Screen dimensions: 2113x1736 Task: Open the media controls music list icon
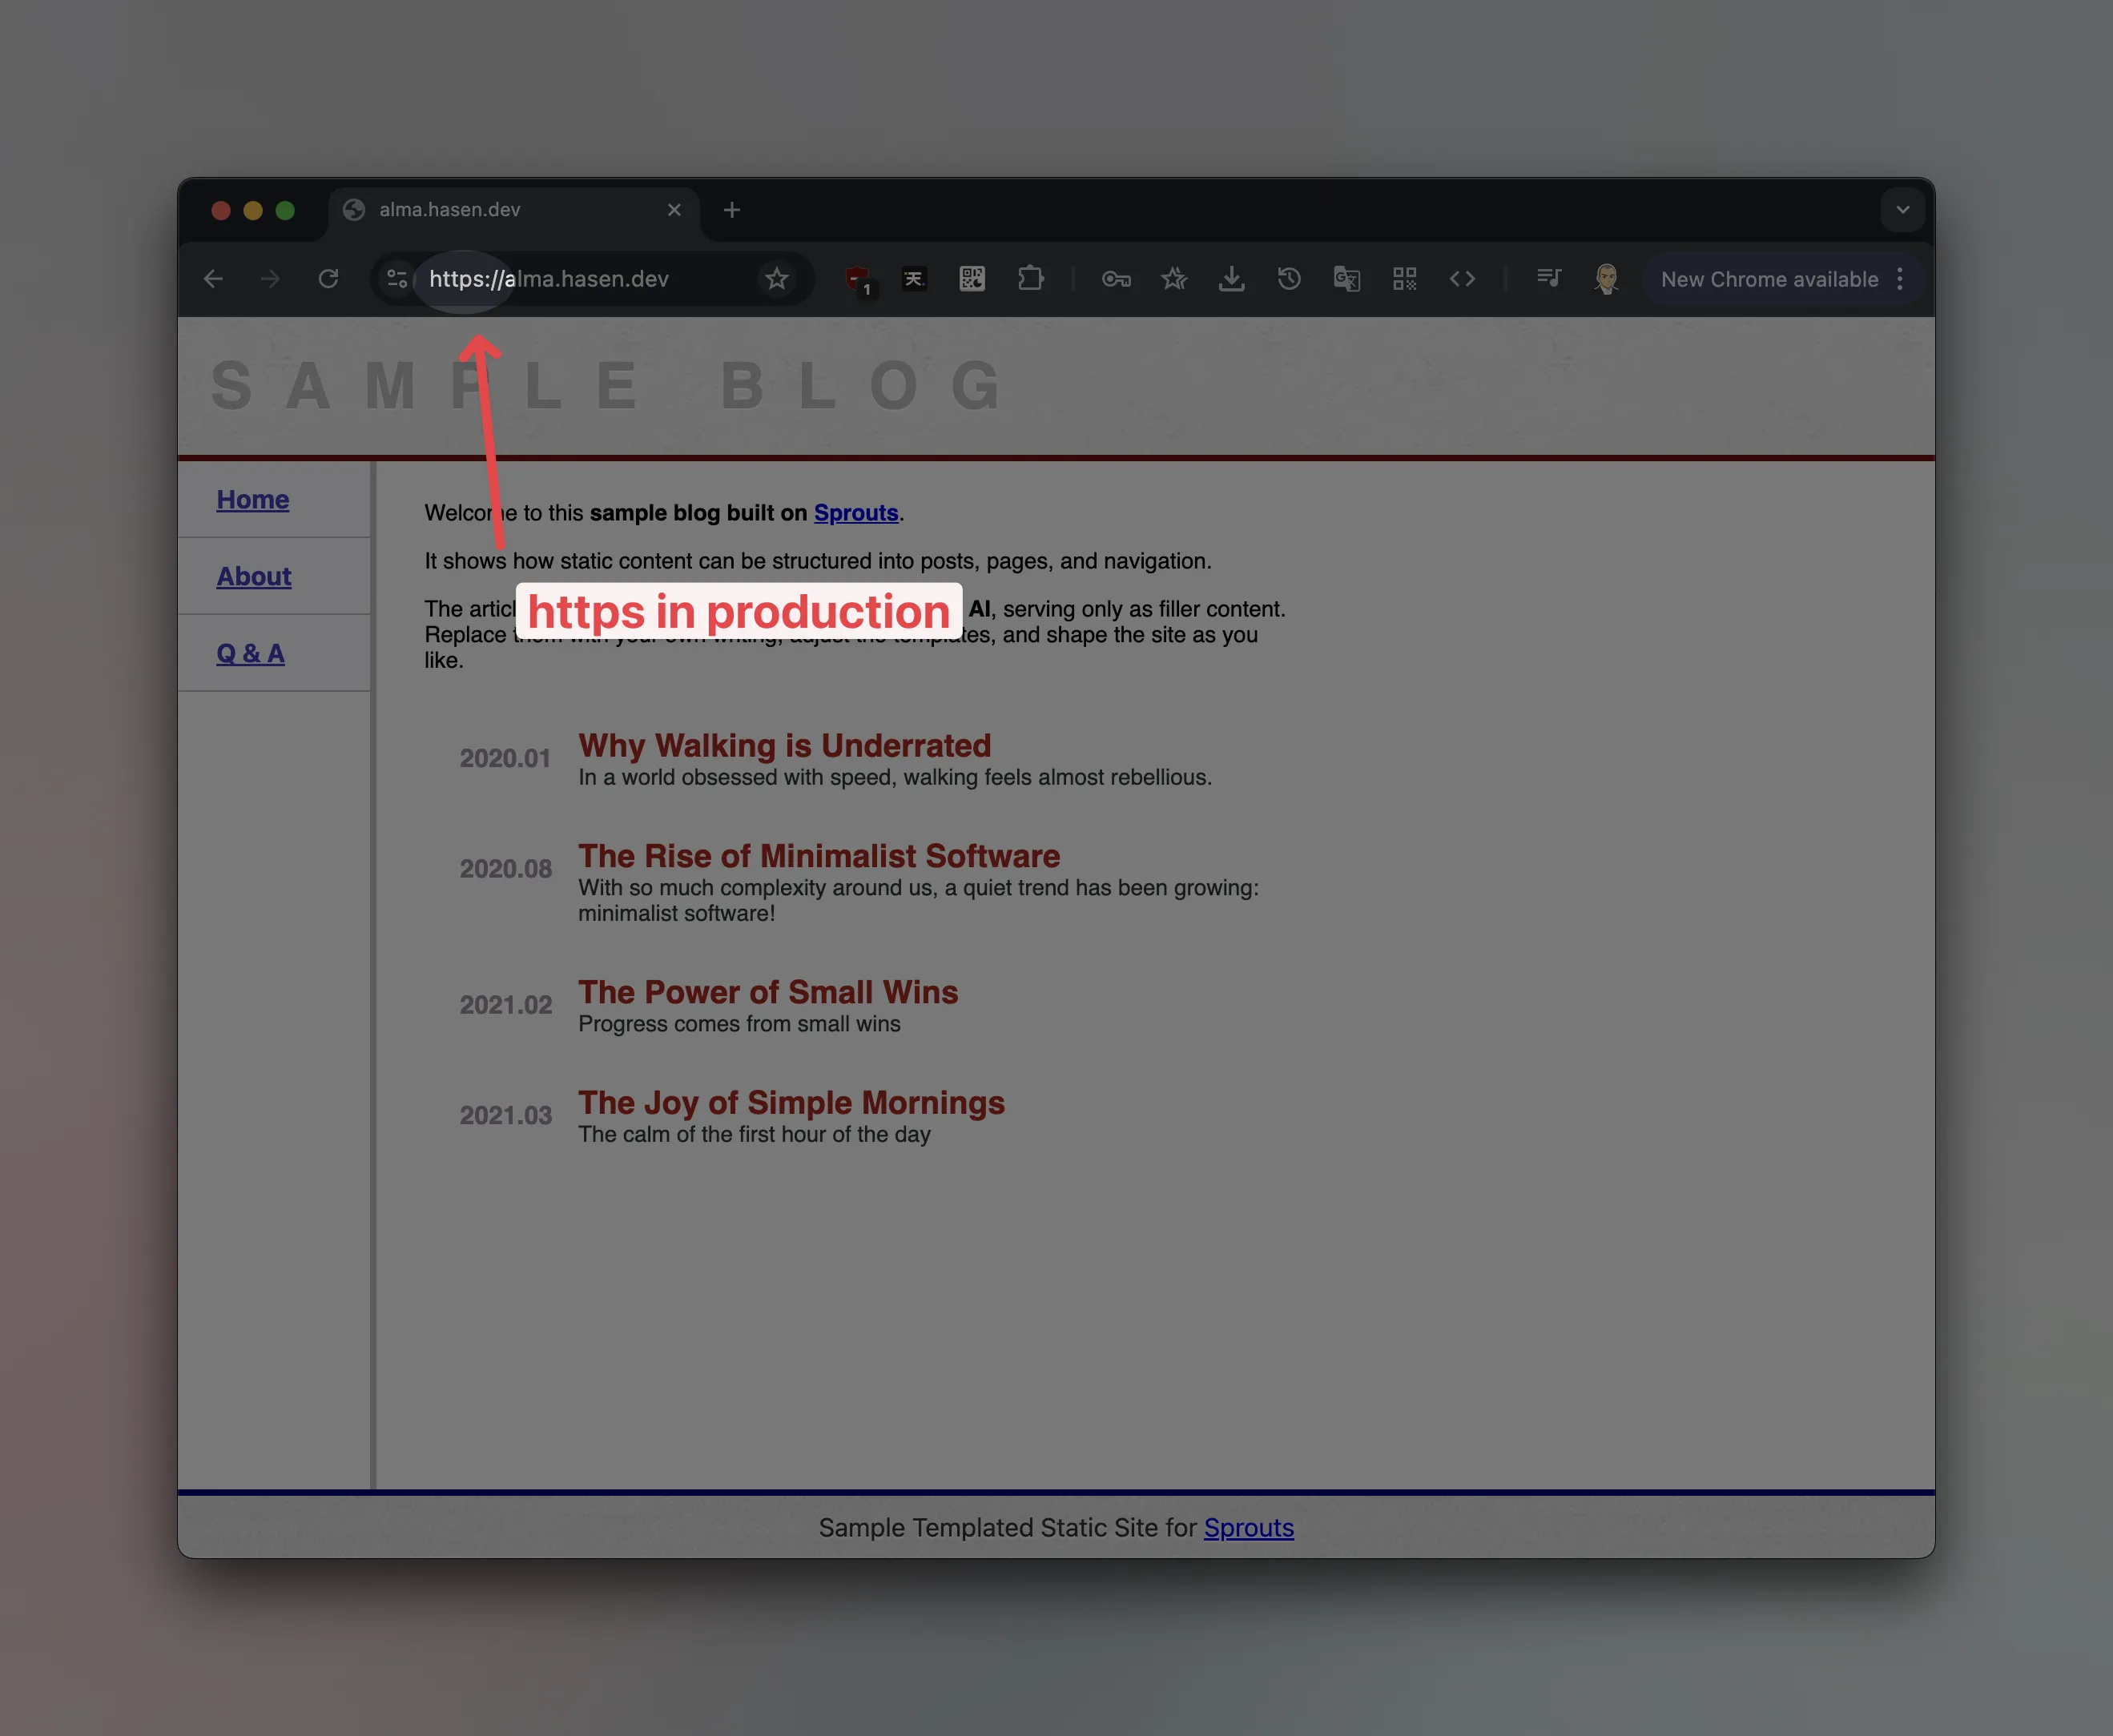1548,278
